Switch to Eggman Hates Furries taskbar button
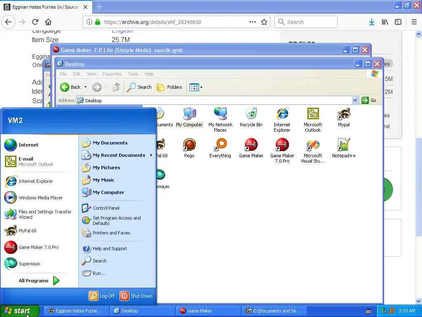Viewport: 422px width, 317px height. point(76,311)
